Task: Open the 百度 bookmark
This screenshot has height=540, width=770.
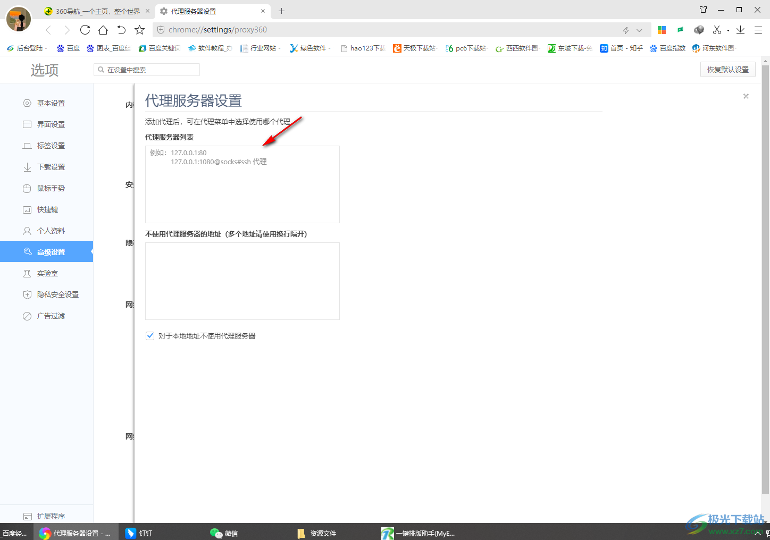Action: (68, 48)
